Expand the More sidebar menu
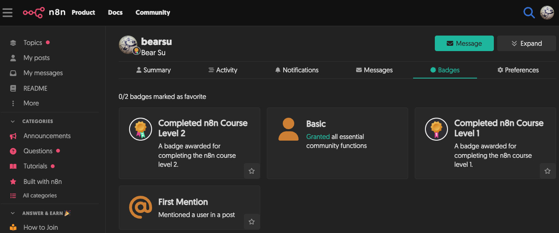 pos(31,103)
